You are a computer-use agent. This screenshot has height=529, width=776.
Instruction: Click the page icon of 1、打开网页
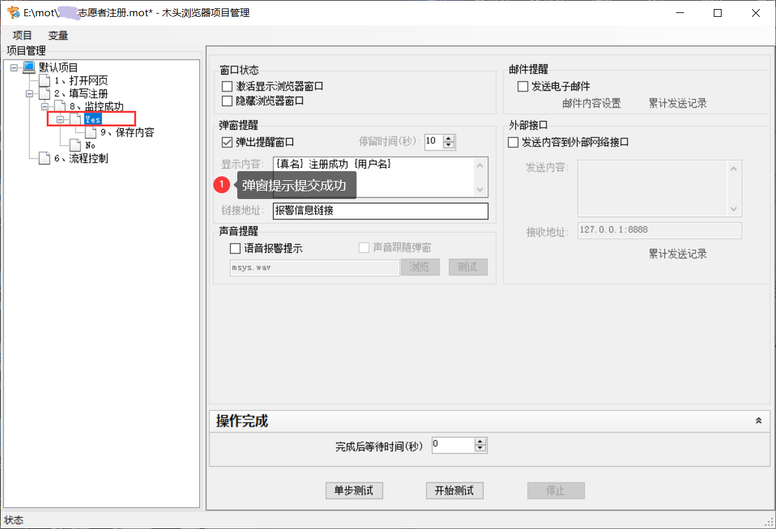pos(44,80)
